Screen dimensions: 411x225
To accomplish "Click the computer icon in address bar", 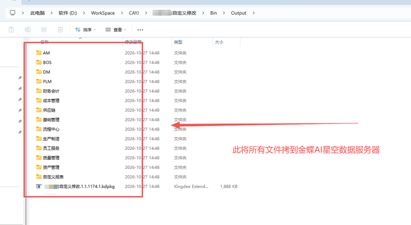I will click(x=12, y=13).
